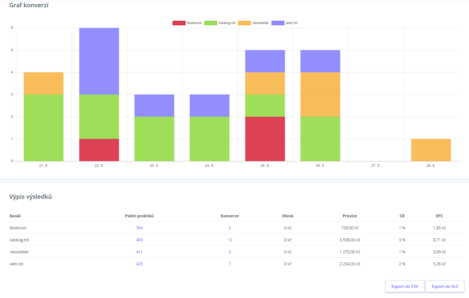Click green katalog.tld segment on 23. 5.
The height and width of the screenshot is (298, 469).
pyautogui.click(x=154, y=139)
